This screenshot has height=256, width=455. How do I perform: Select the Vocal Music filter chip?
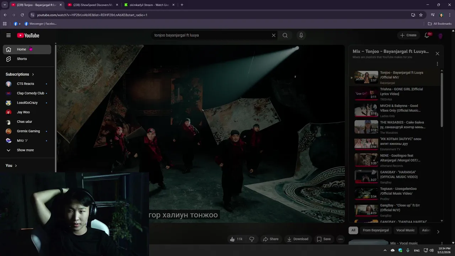point(405,230)
